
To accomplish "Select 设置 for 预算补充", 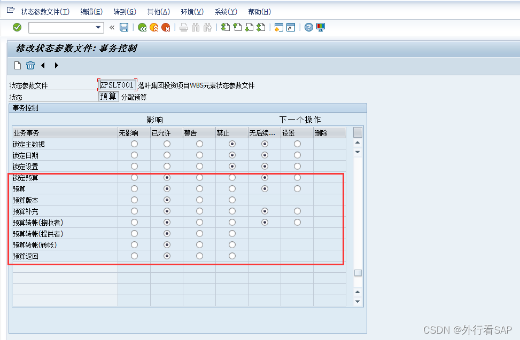I will point(297,211).
